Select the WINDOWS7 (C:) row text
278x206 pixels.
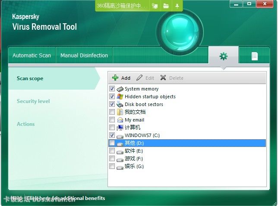pos(142,135)
